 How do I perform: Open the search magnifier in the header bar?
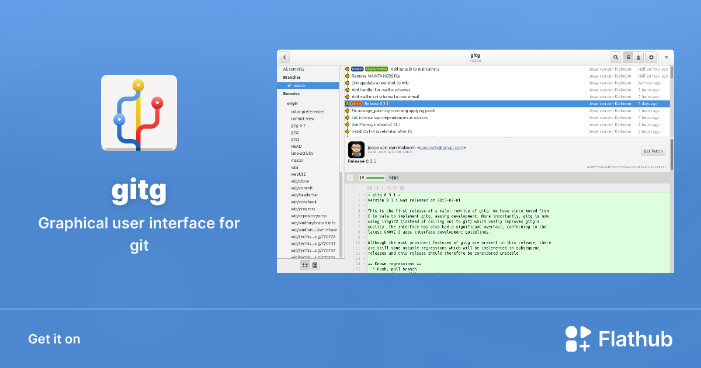[616, 57]
